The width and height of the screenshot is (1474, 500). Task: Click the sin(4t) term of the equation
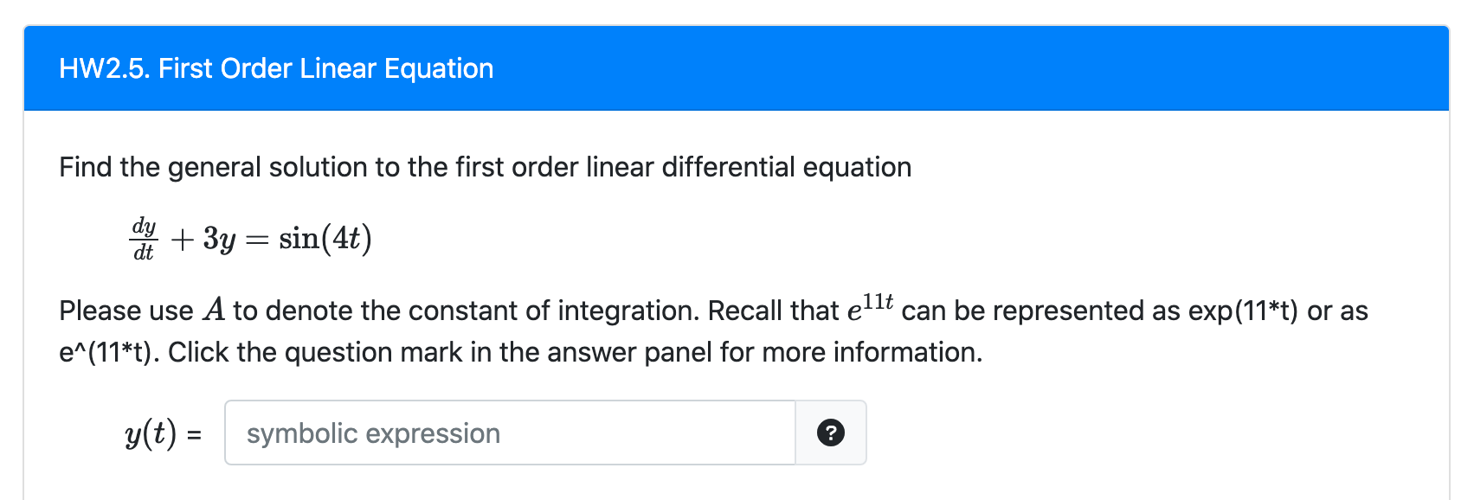point(325,238)
